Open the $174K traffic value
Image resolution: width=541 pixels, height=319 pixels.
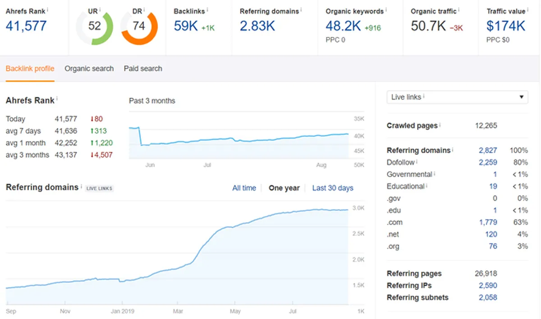(506, 26)
